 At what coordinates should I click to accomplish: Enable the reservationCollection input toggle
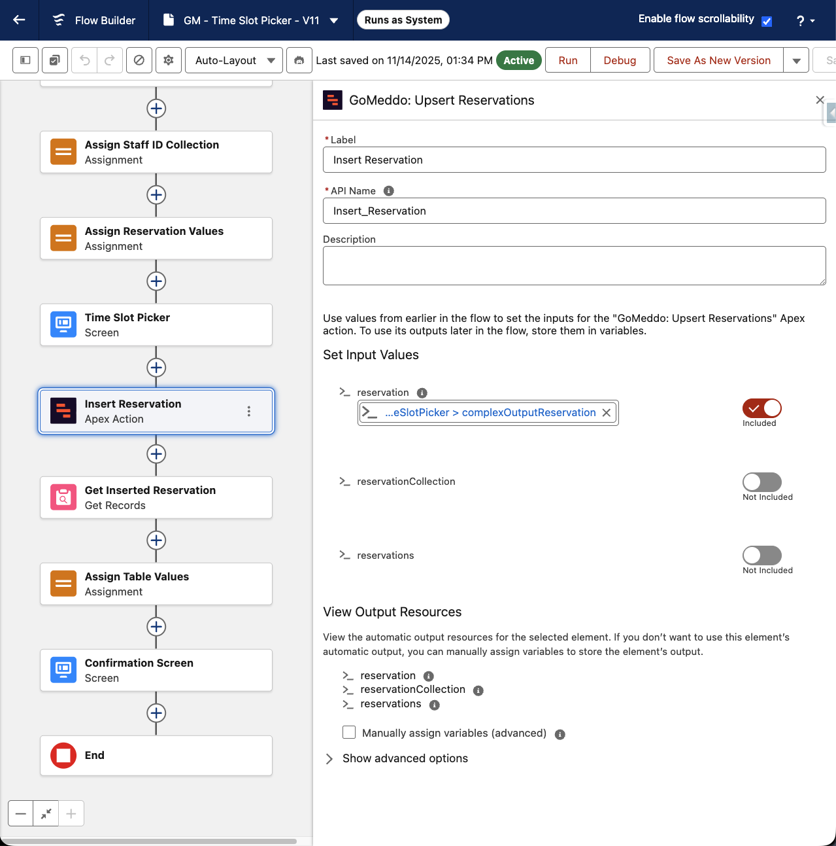tap(761, 482)
